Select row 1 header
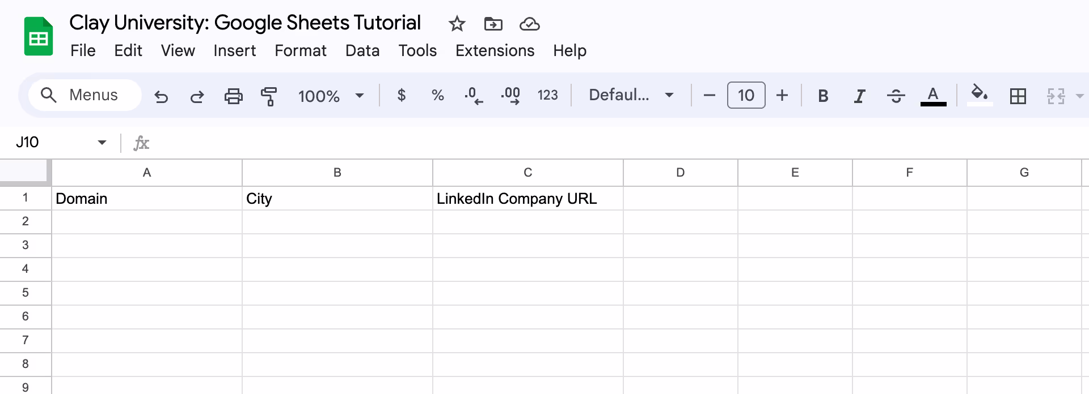The image size is (1089, 394). point(26,198)
